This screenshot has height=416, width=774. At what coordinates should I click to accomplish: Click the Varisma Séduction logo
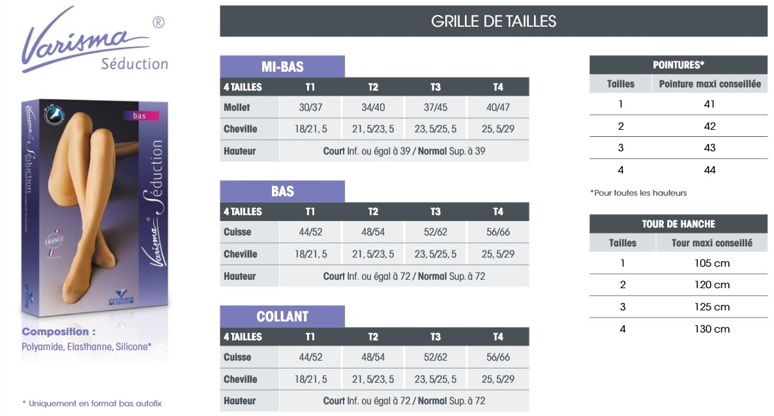95,40
